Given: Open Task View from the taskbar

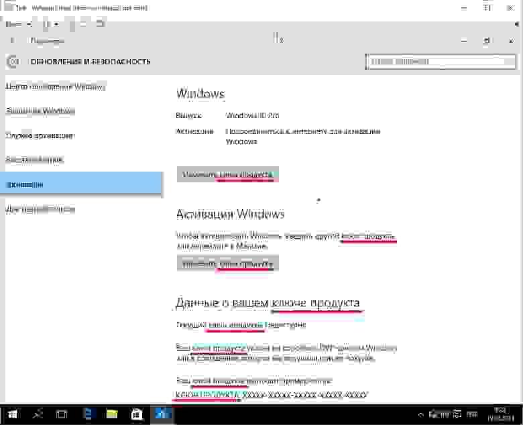Looking at the screenshot, I should pos(62,414).
